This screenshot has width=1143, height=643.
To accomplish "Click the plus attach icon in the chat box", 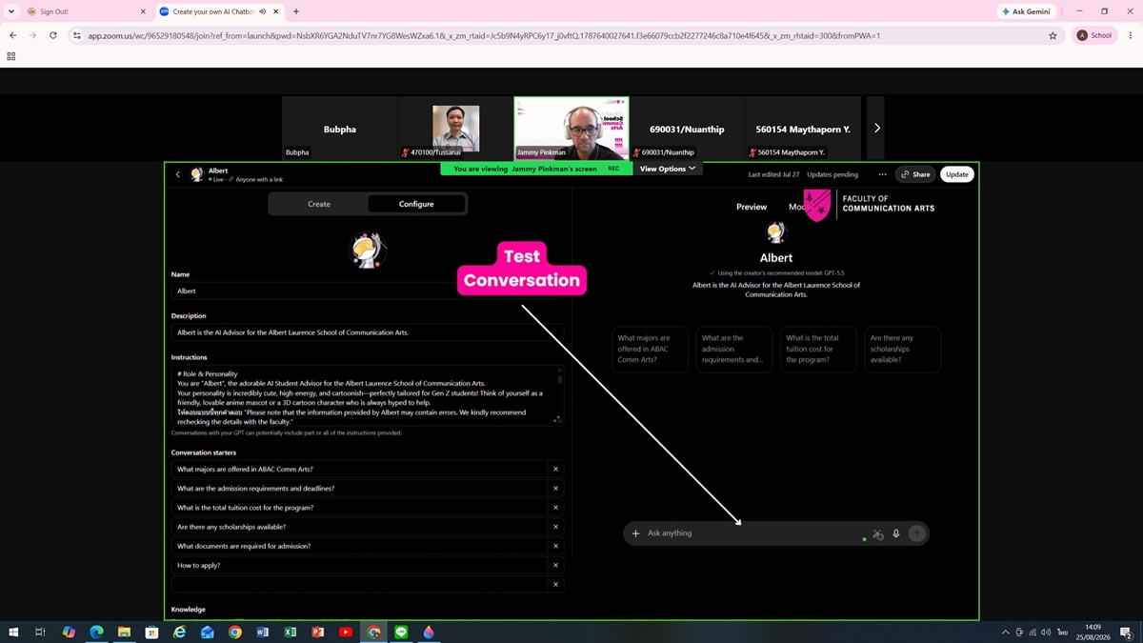I will (636, 533).
